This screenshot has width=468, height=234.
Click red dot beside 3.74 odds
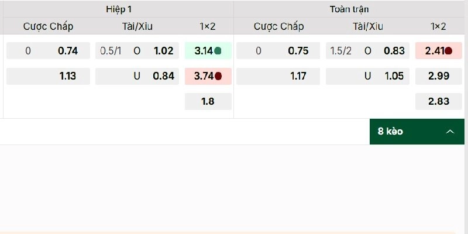tap(218, 76)
